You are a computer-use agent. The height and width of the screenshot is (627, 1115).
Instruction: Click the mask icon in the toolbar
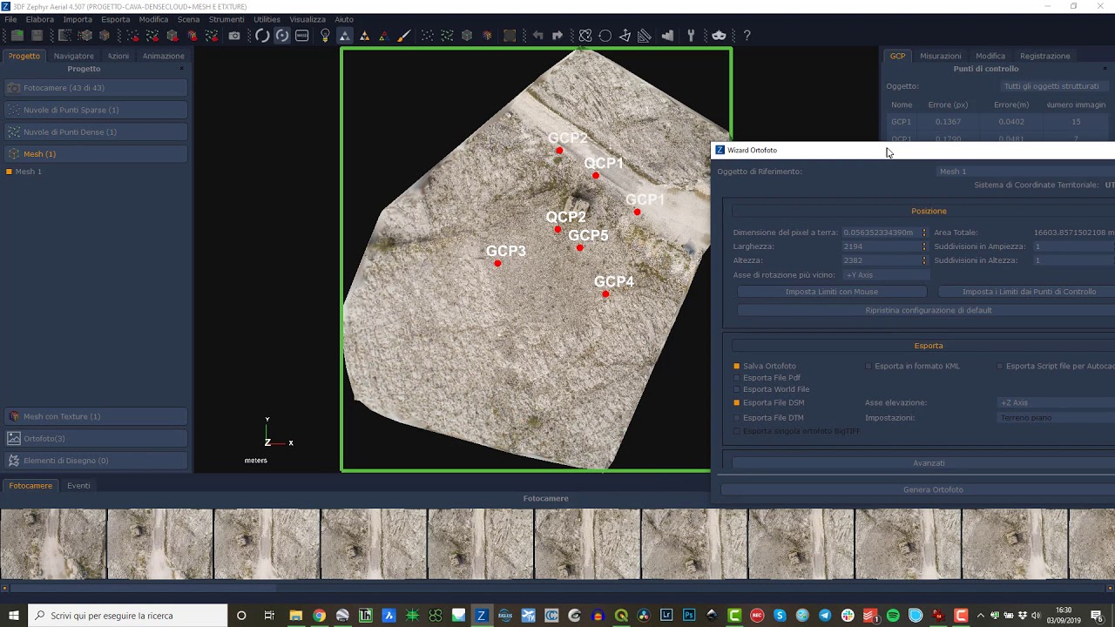coord(719,36)
